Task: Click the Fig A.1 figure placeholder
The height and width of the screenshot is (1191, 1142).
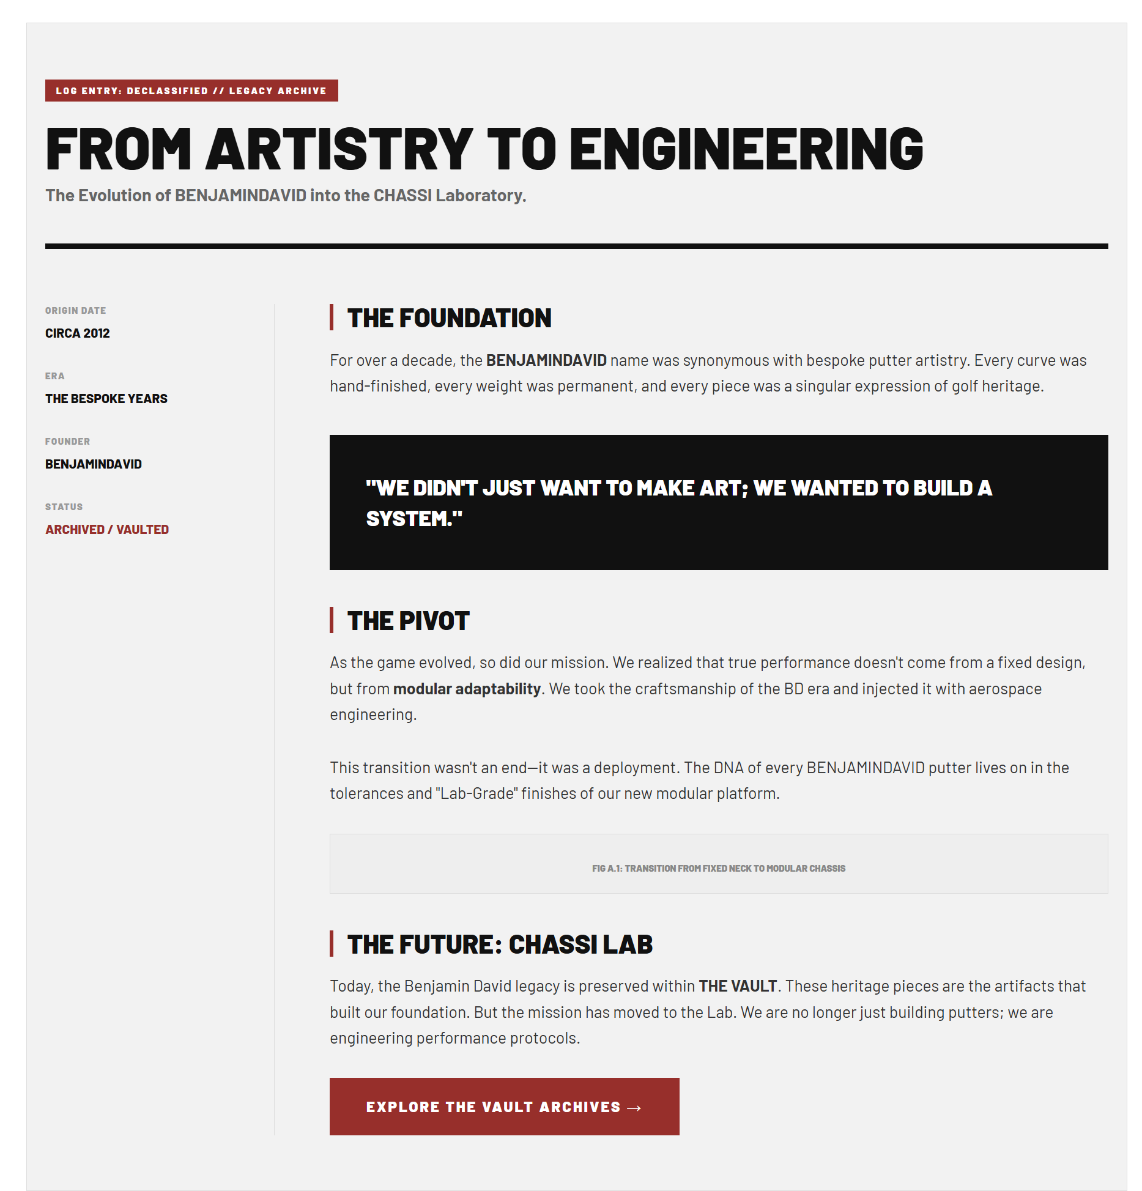Action: 718,864
